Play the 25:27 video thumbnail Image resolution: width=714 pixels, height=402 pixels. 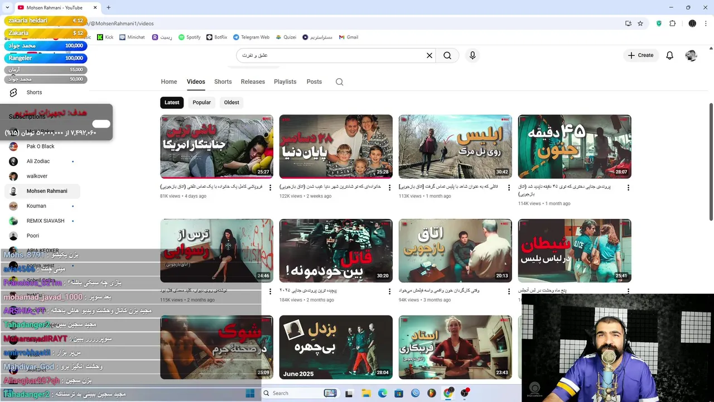(x=216, y=146)
